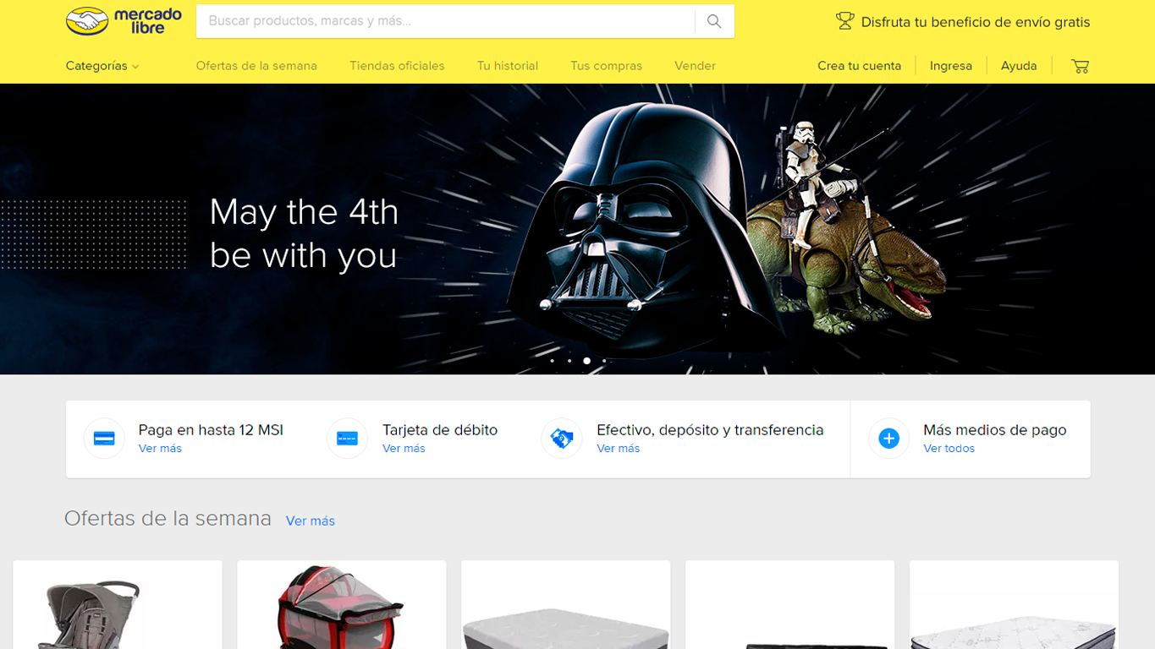This screenshot has height=649, width=1155.
Task: Open Tu historial page
Action: 507,66
